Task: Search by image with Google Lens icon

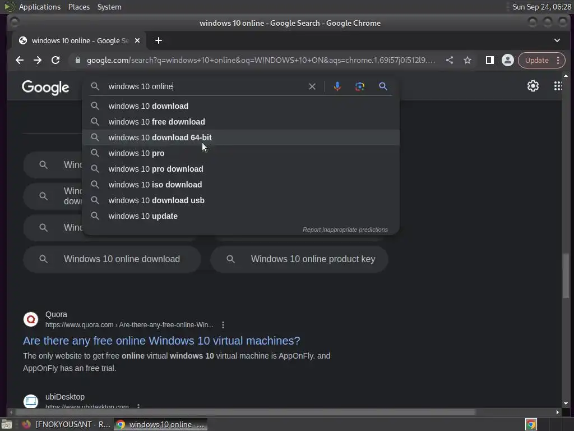Action: point(360,86)
